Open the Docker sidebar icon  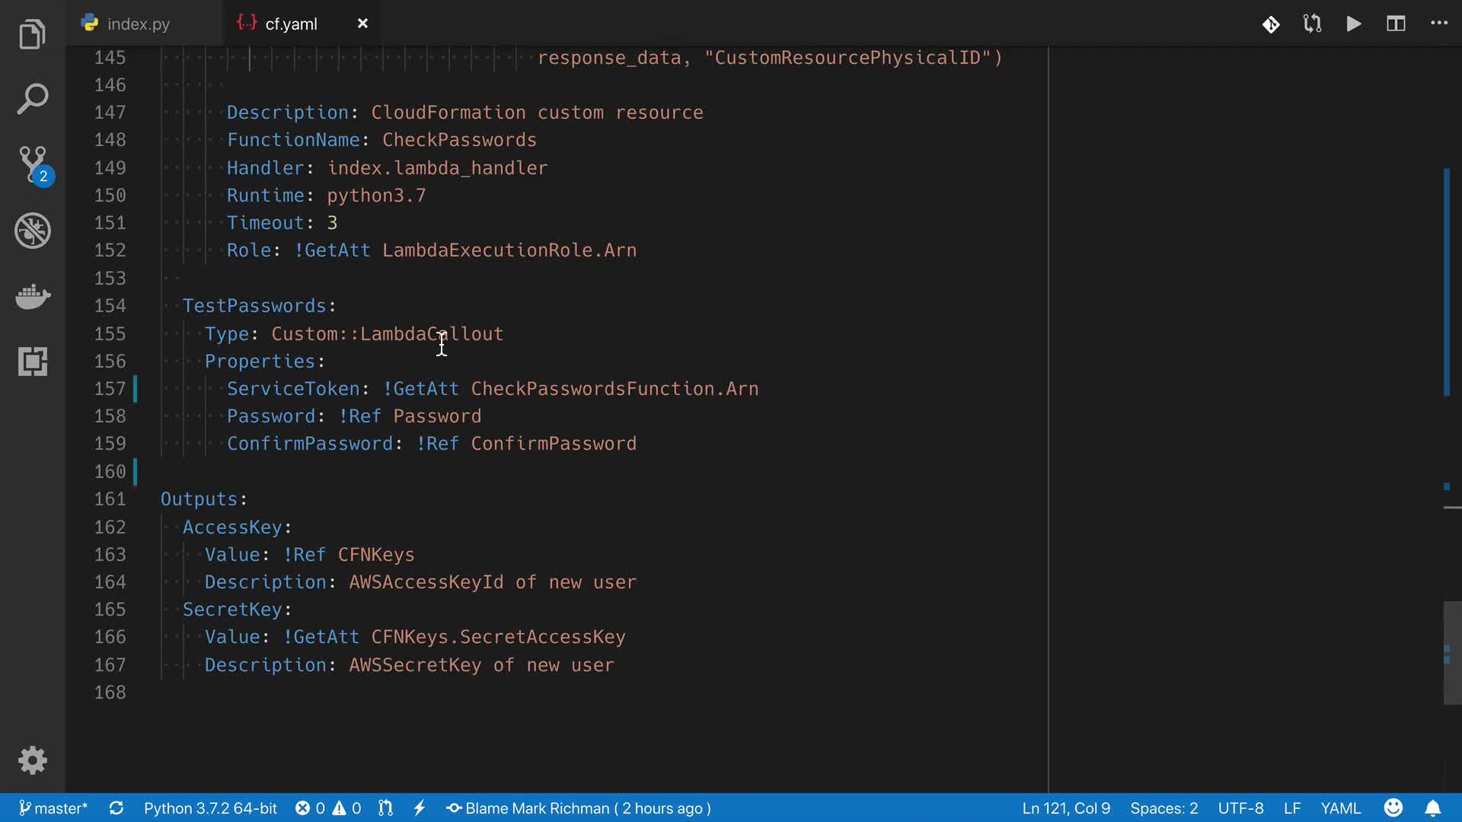click(x=32, y=296)
